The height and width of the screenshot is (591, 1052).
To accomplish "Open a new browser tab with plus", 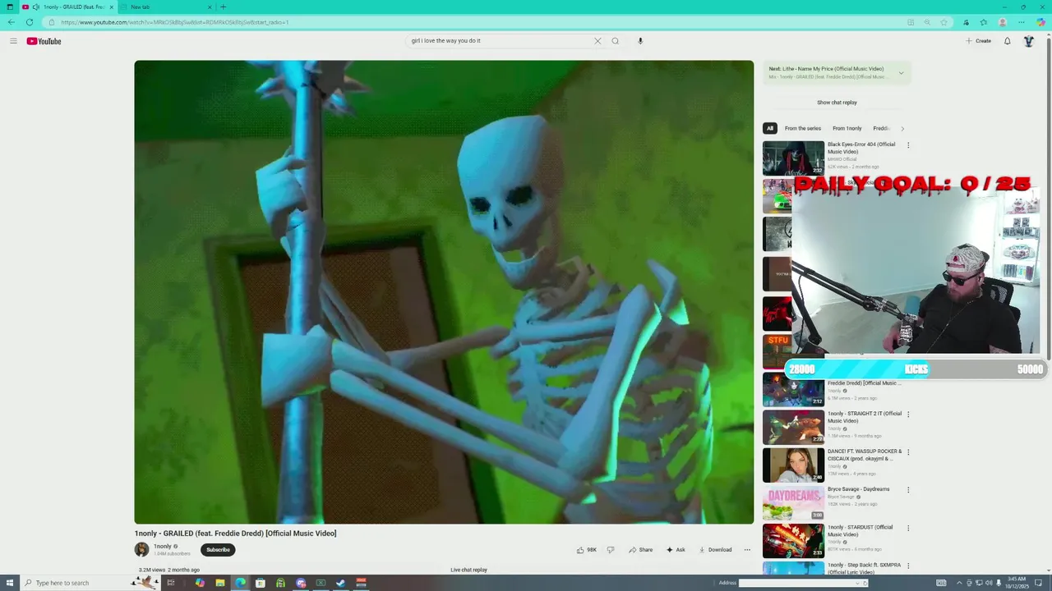I will pos(223,7).
